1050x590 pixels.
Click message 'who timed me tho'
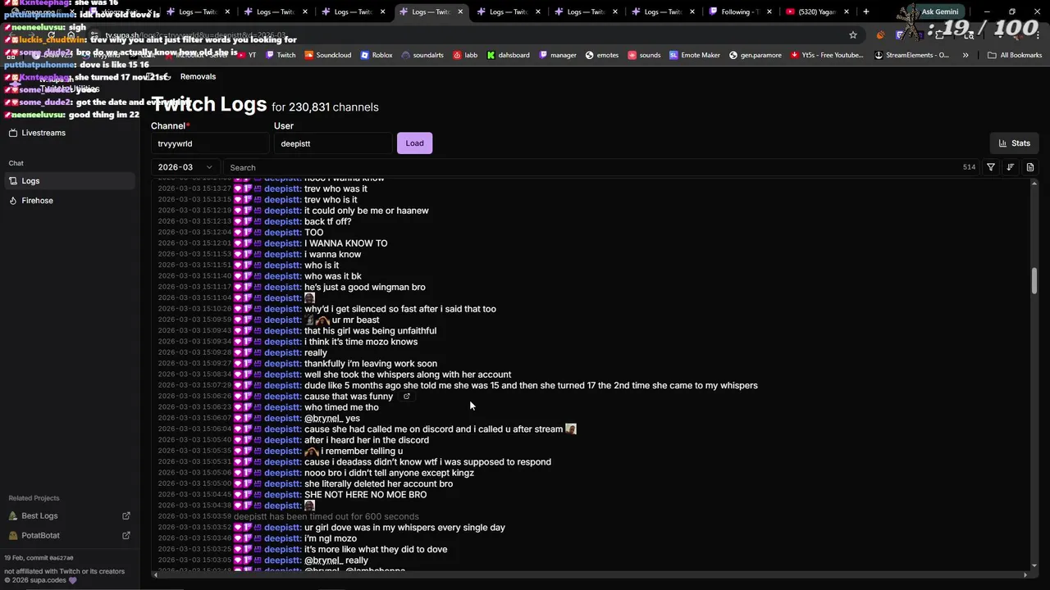tap(341, 407)
